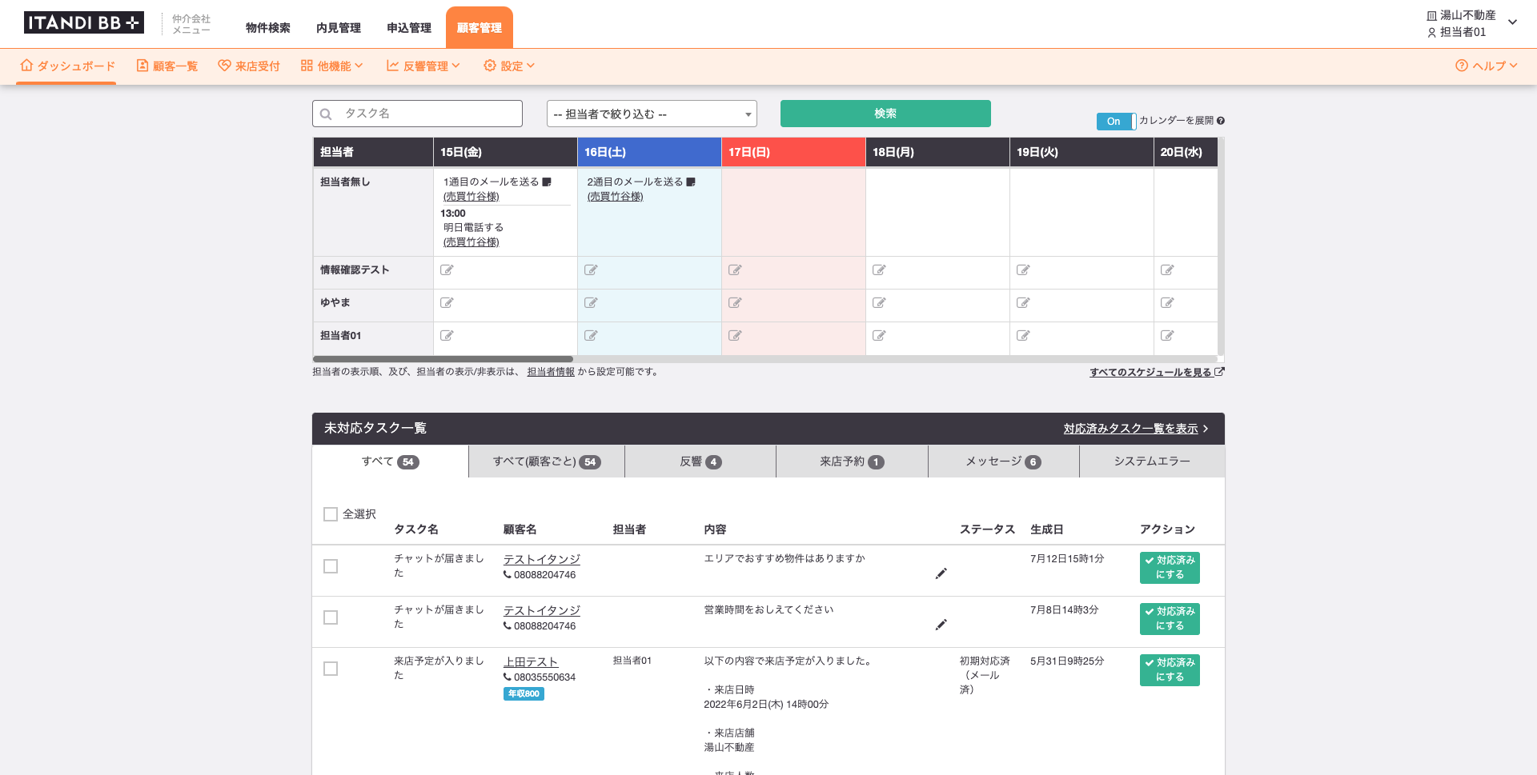
Task: Add task for 情報確認テスト on 19日(火)
Action: 1023,270
